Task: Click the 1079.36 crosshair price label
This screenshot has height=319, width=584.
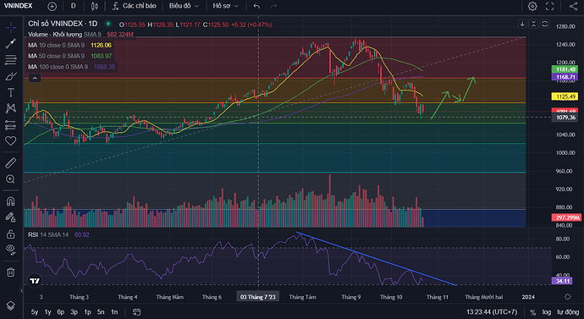Action: pyautogui.click(x=565, y=118)
